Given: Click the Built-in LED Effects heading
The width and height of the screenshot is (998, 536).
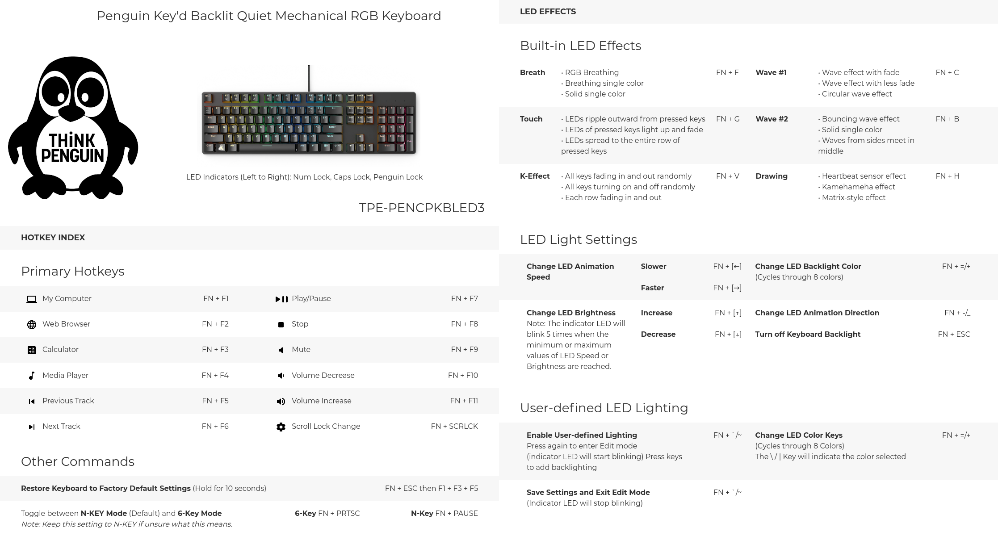Looking at the screenshot, I should 580,46.
